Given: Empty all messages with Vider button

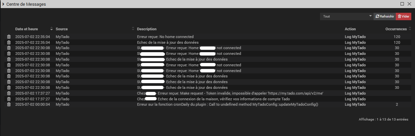Looking at the screenshot, I should coord(404,16).
